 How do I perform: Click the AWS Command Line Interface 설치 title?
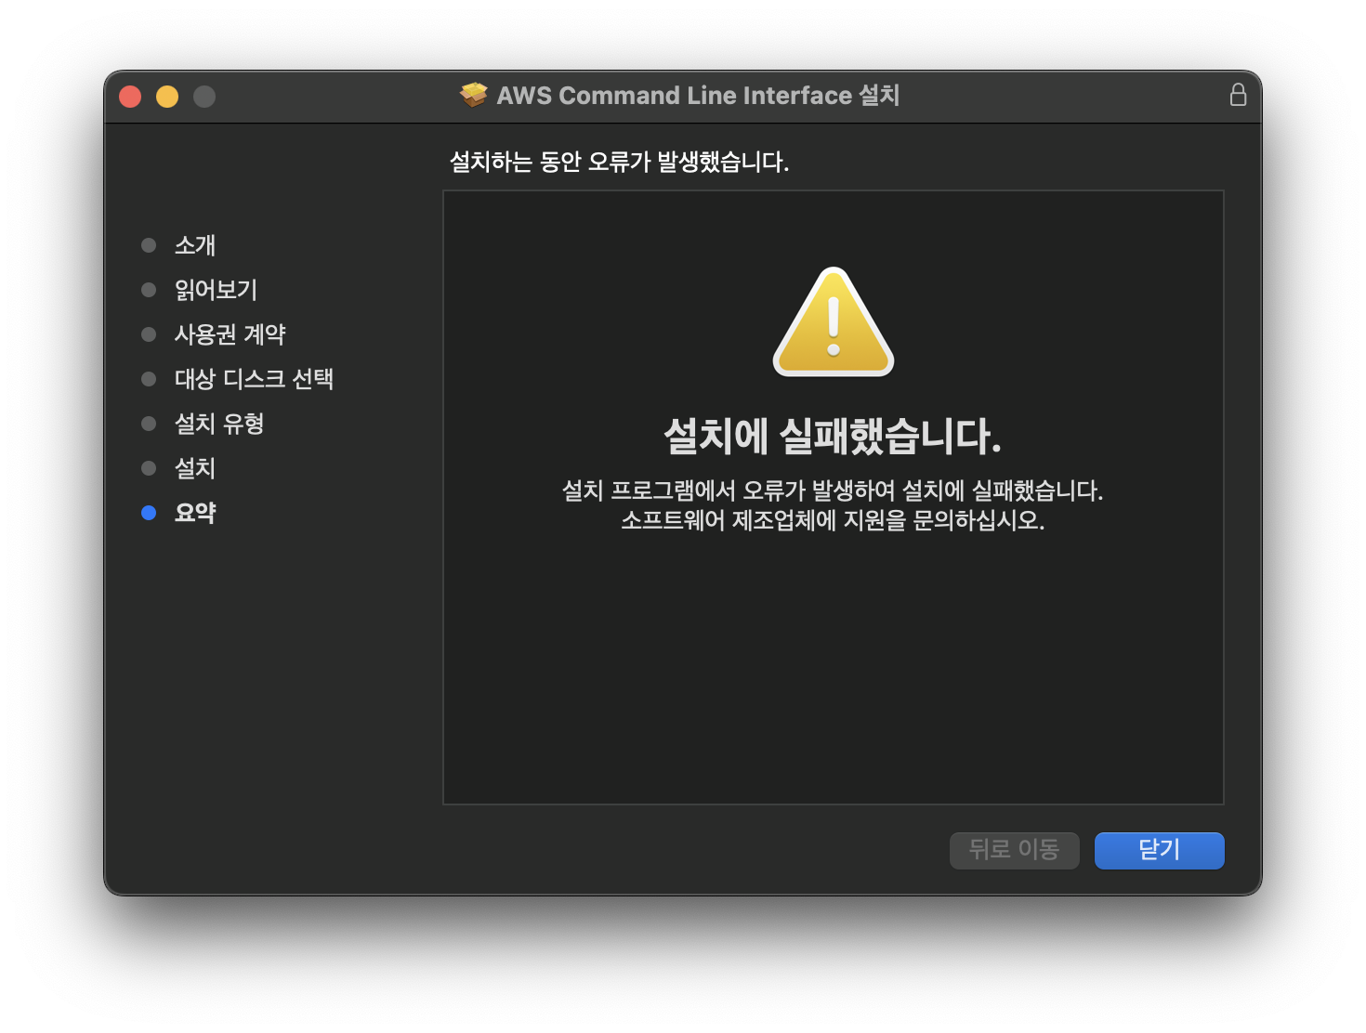coord(698,95)
